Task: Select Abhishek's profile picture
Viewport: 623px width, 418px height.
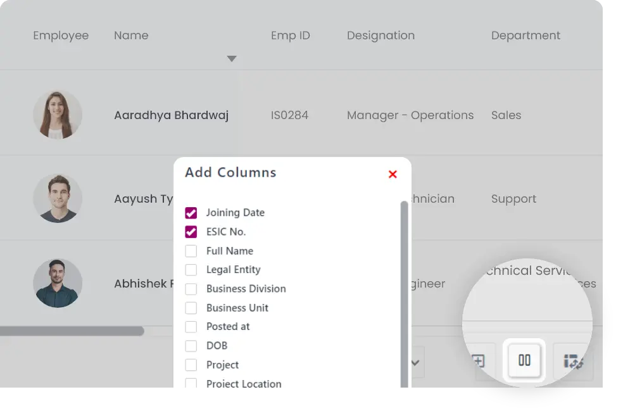Action: 58,283
